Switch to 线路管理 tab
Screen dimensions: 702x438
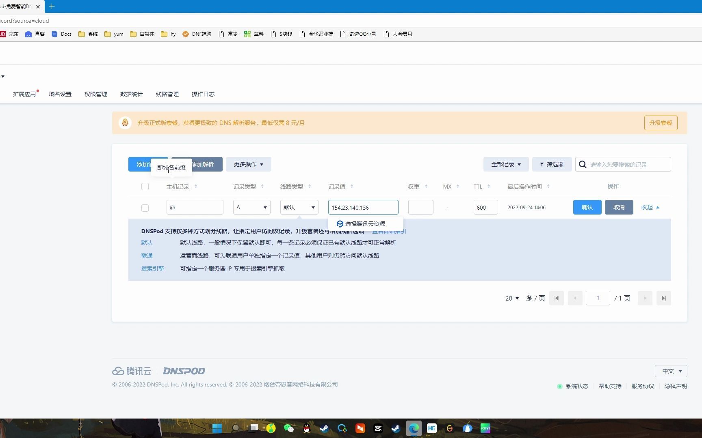coord(167,94)
